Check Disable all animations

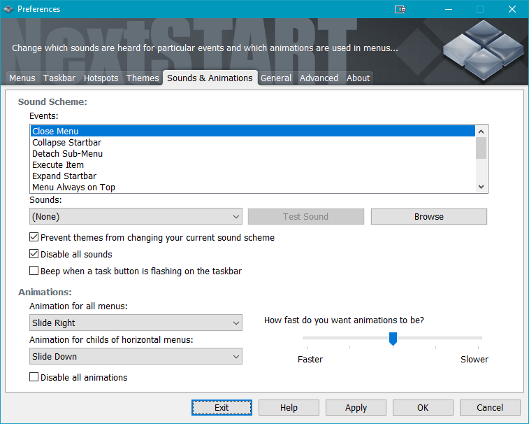(x=34, y=377)
